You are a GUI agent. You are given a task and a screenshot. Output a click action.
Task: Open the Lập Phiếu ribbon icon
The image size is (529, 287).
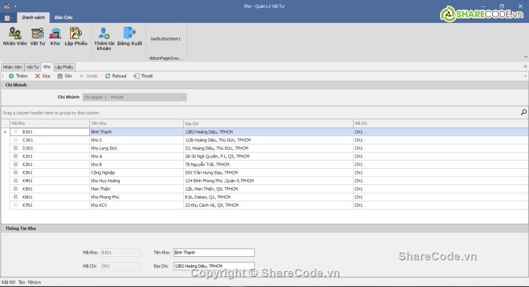click(x=76, y=36)
